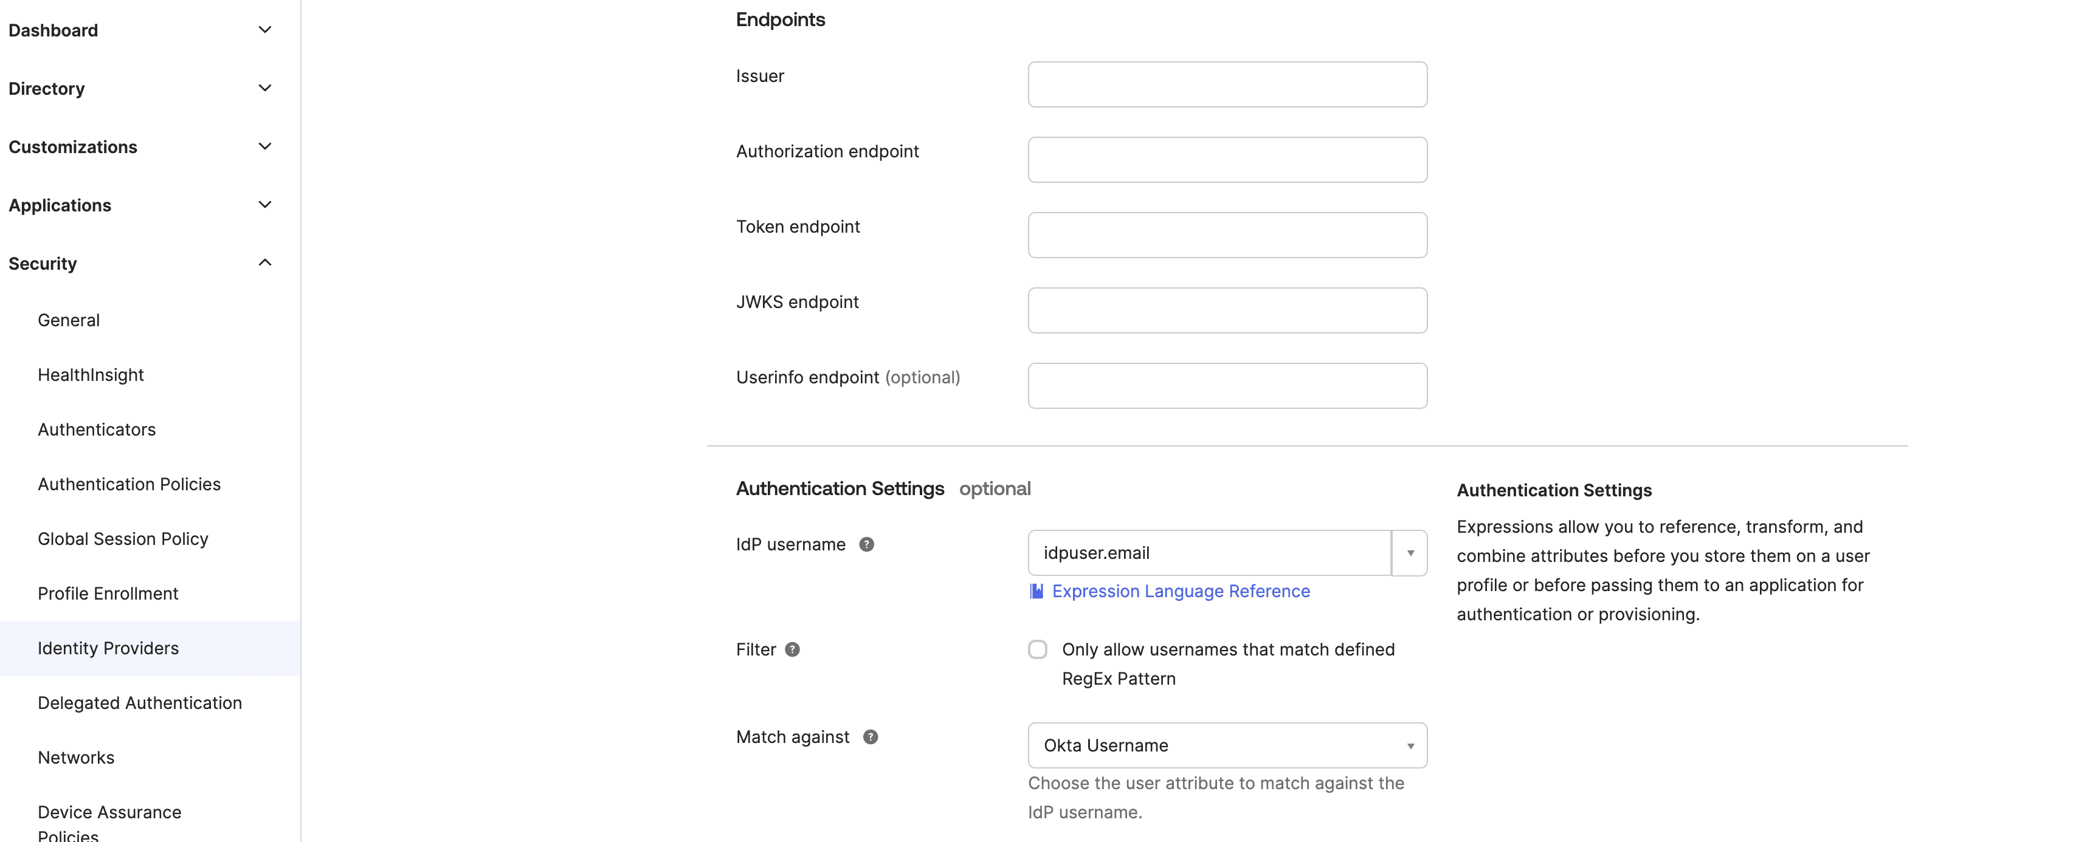Open the Expression Language Reference link
This screenshot has width=2090, height=842.
click(1181, 591)
